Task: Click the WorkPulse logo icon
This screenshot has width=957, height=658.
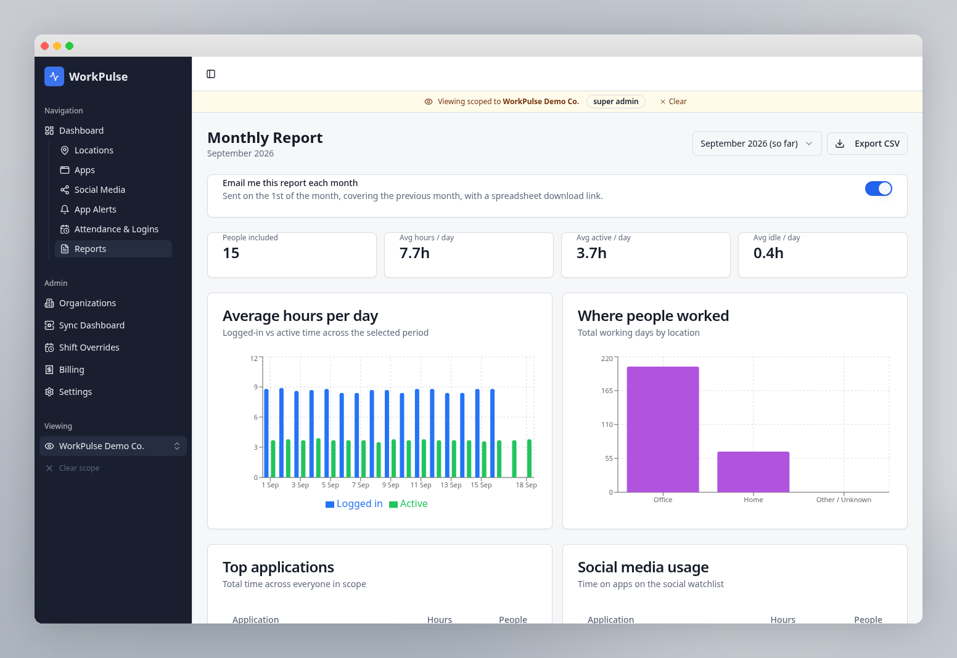Action: coord(54,76)
